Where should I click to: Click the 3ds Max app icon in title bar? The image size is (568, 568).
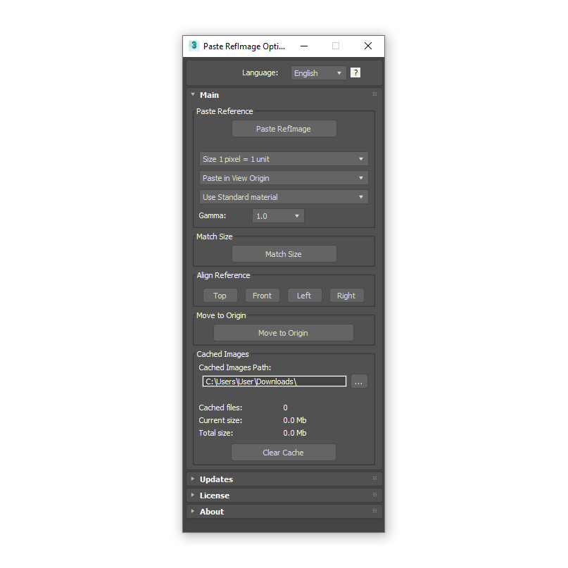tap(194, 46)
